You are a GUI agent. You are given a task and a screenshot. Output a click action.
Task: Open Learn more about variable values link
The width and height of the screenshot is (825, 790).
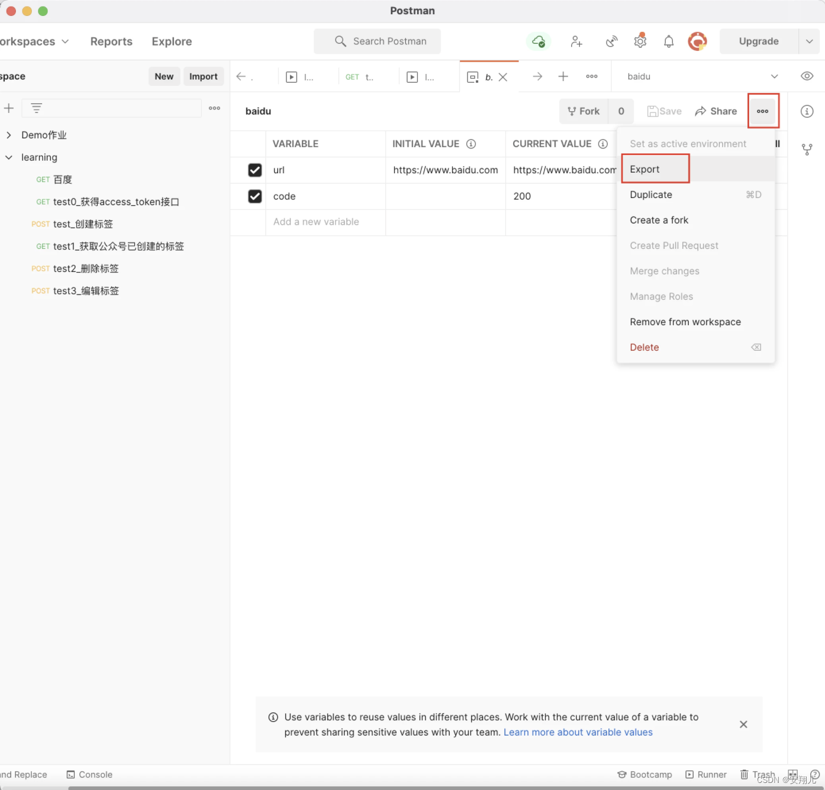[x=578, y=732]
